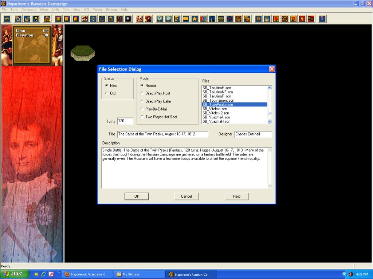
Task: Click the Help button in the dialog
Action: pos(237,196)
